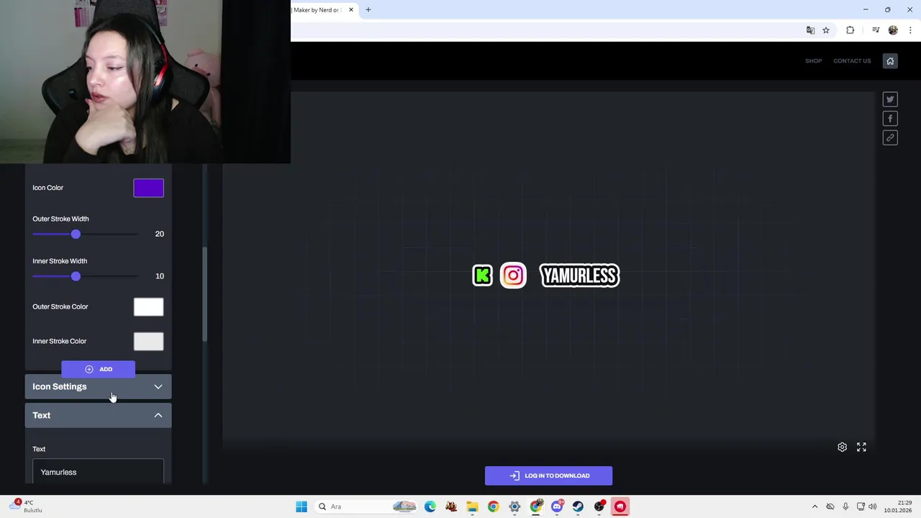Open the CONTACT US link
Image resolution: width=921 pixels, height=518 pixels.
click(x=852, y=61)
